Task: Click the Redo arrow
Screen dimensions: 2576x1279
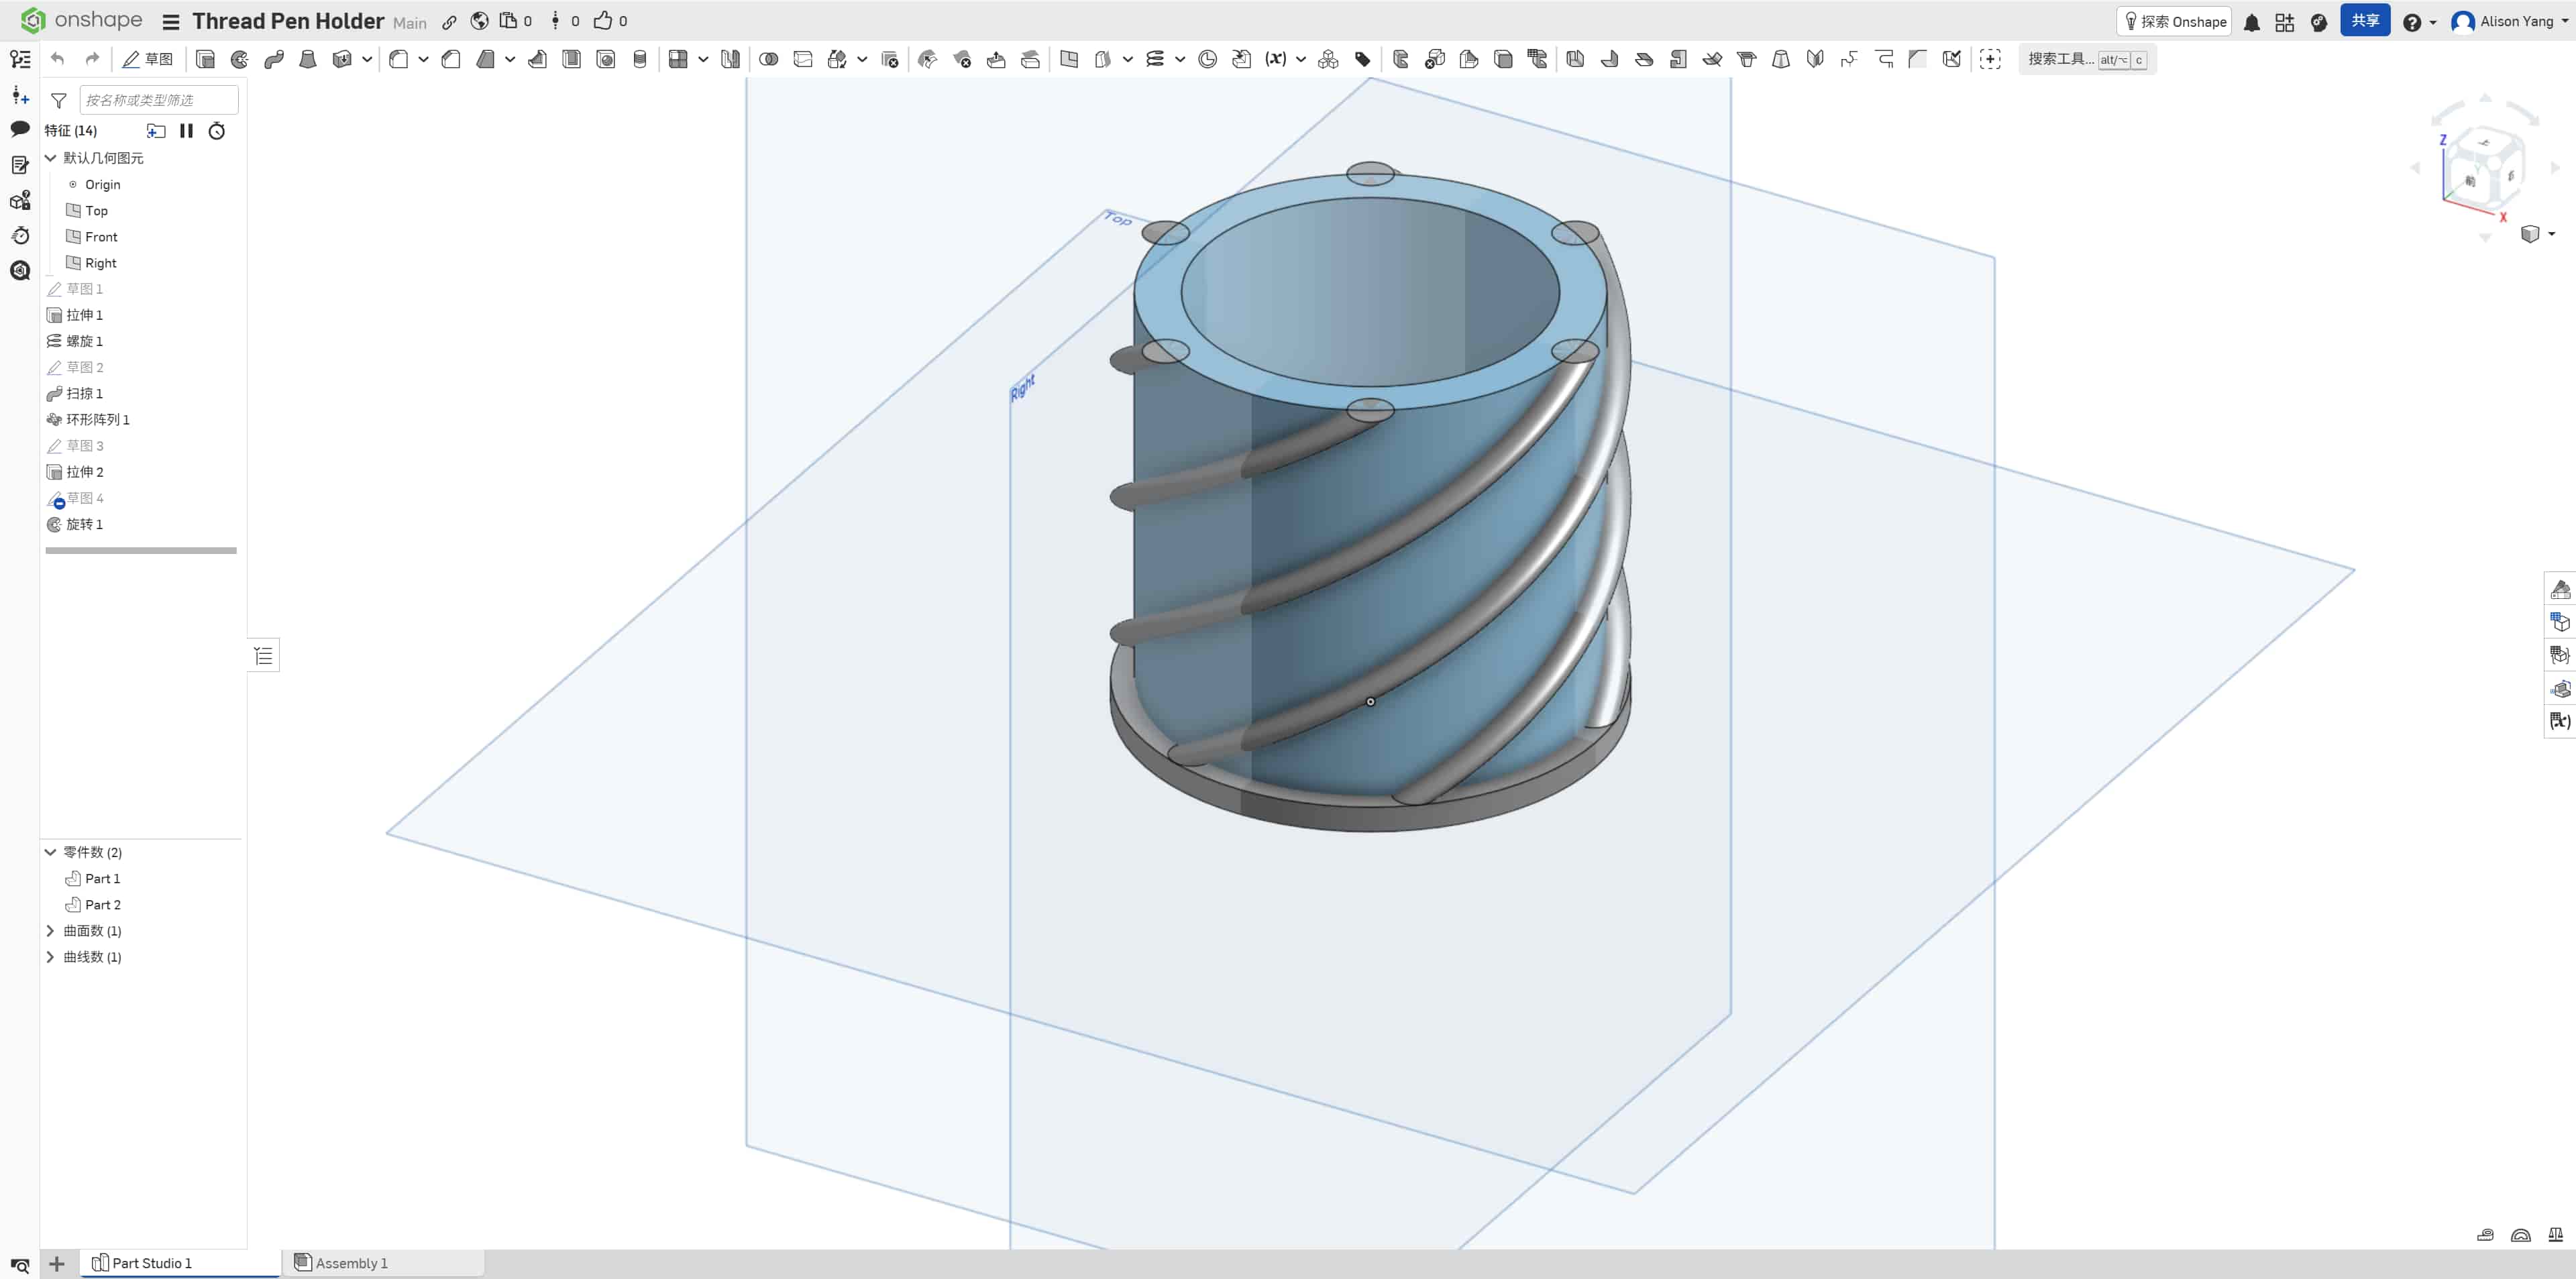Action: (92, 59)
